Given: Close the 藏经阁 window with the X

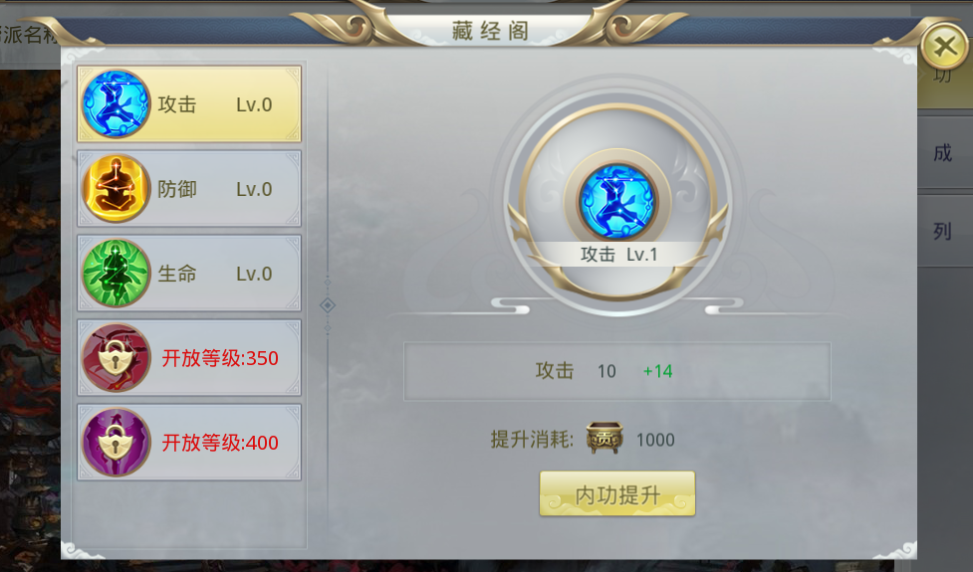Looking at the screenshot, I should [x=944, y=46].
